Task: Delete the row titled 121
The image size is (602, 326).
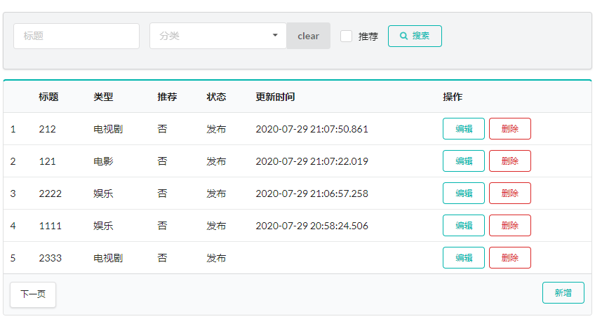Action: coord(510,161)
